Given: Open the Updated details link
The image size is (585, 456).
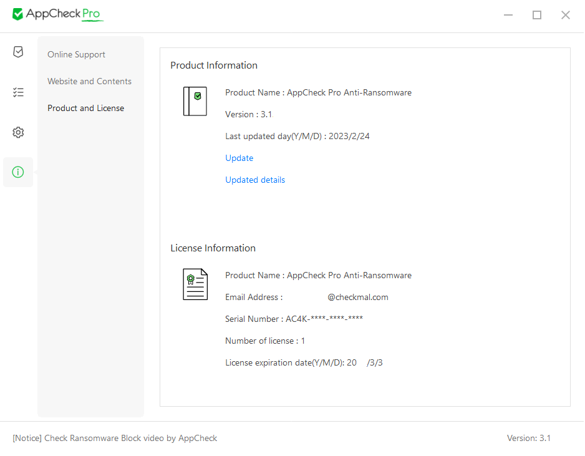Looking at the screenshot, I should pyautogui.click(x=255, y=180).
